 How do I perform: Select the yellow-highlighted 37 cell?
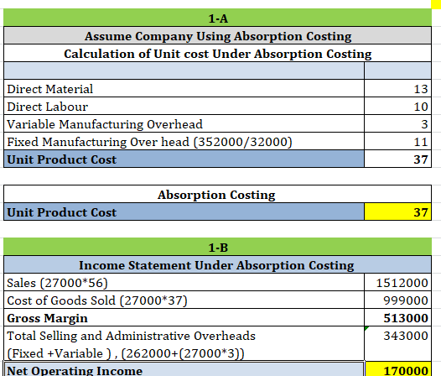point(397,211)
